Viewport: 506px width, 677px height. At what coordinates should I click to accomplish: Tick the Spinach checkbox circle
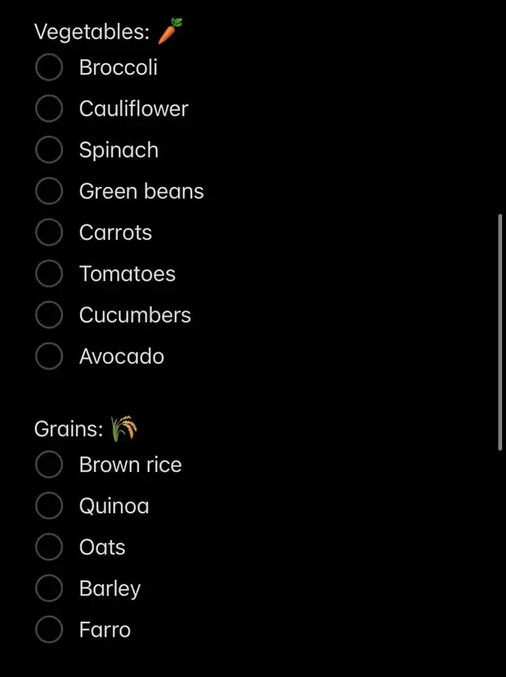49,150
